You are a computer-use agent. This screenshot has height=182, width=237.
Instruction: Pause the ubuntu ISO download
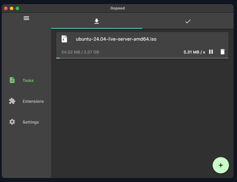click(211, 52)
